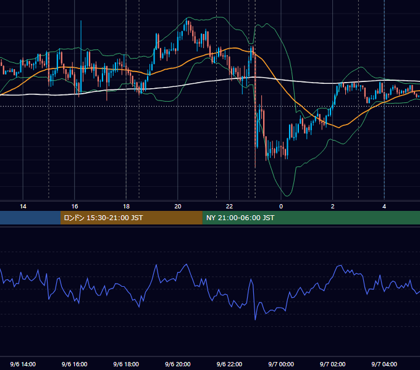Viewport: 420px width, 370px height.
Task: Select the ロンドン 15:30-21:00 JST session bar
Action: tap(131, 218)
